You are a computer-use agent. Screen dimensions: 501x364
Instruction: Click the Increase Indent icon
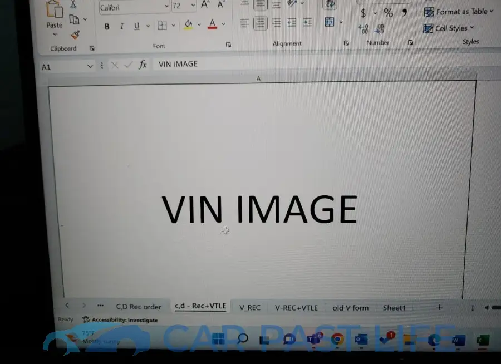pyautogui.click(x=307, y=22)
